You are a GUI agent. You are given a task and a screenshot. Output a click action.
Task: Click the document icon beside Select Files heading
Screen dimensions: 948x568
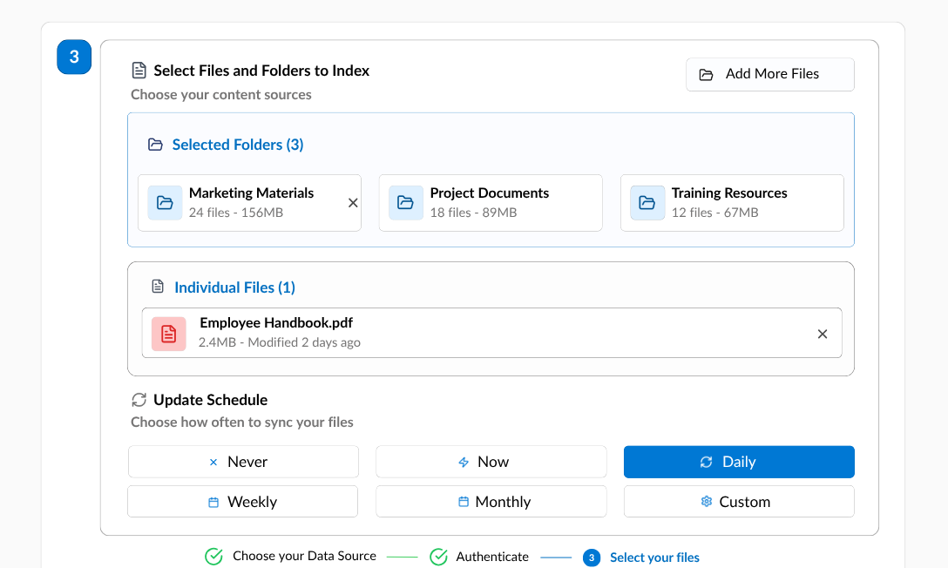139,70
